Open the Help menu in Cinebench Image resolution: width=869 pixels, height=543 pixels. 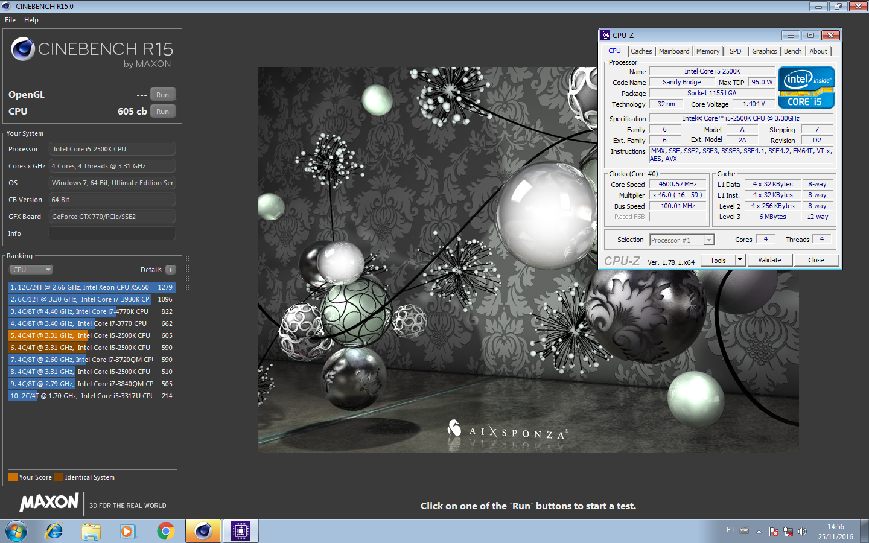pyautogui.click(x=31, y=20)
